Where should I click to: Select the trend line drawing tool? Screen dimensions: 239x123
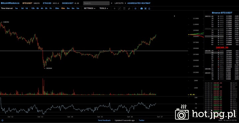pos(119,9)
